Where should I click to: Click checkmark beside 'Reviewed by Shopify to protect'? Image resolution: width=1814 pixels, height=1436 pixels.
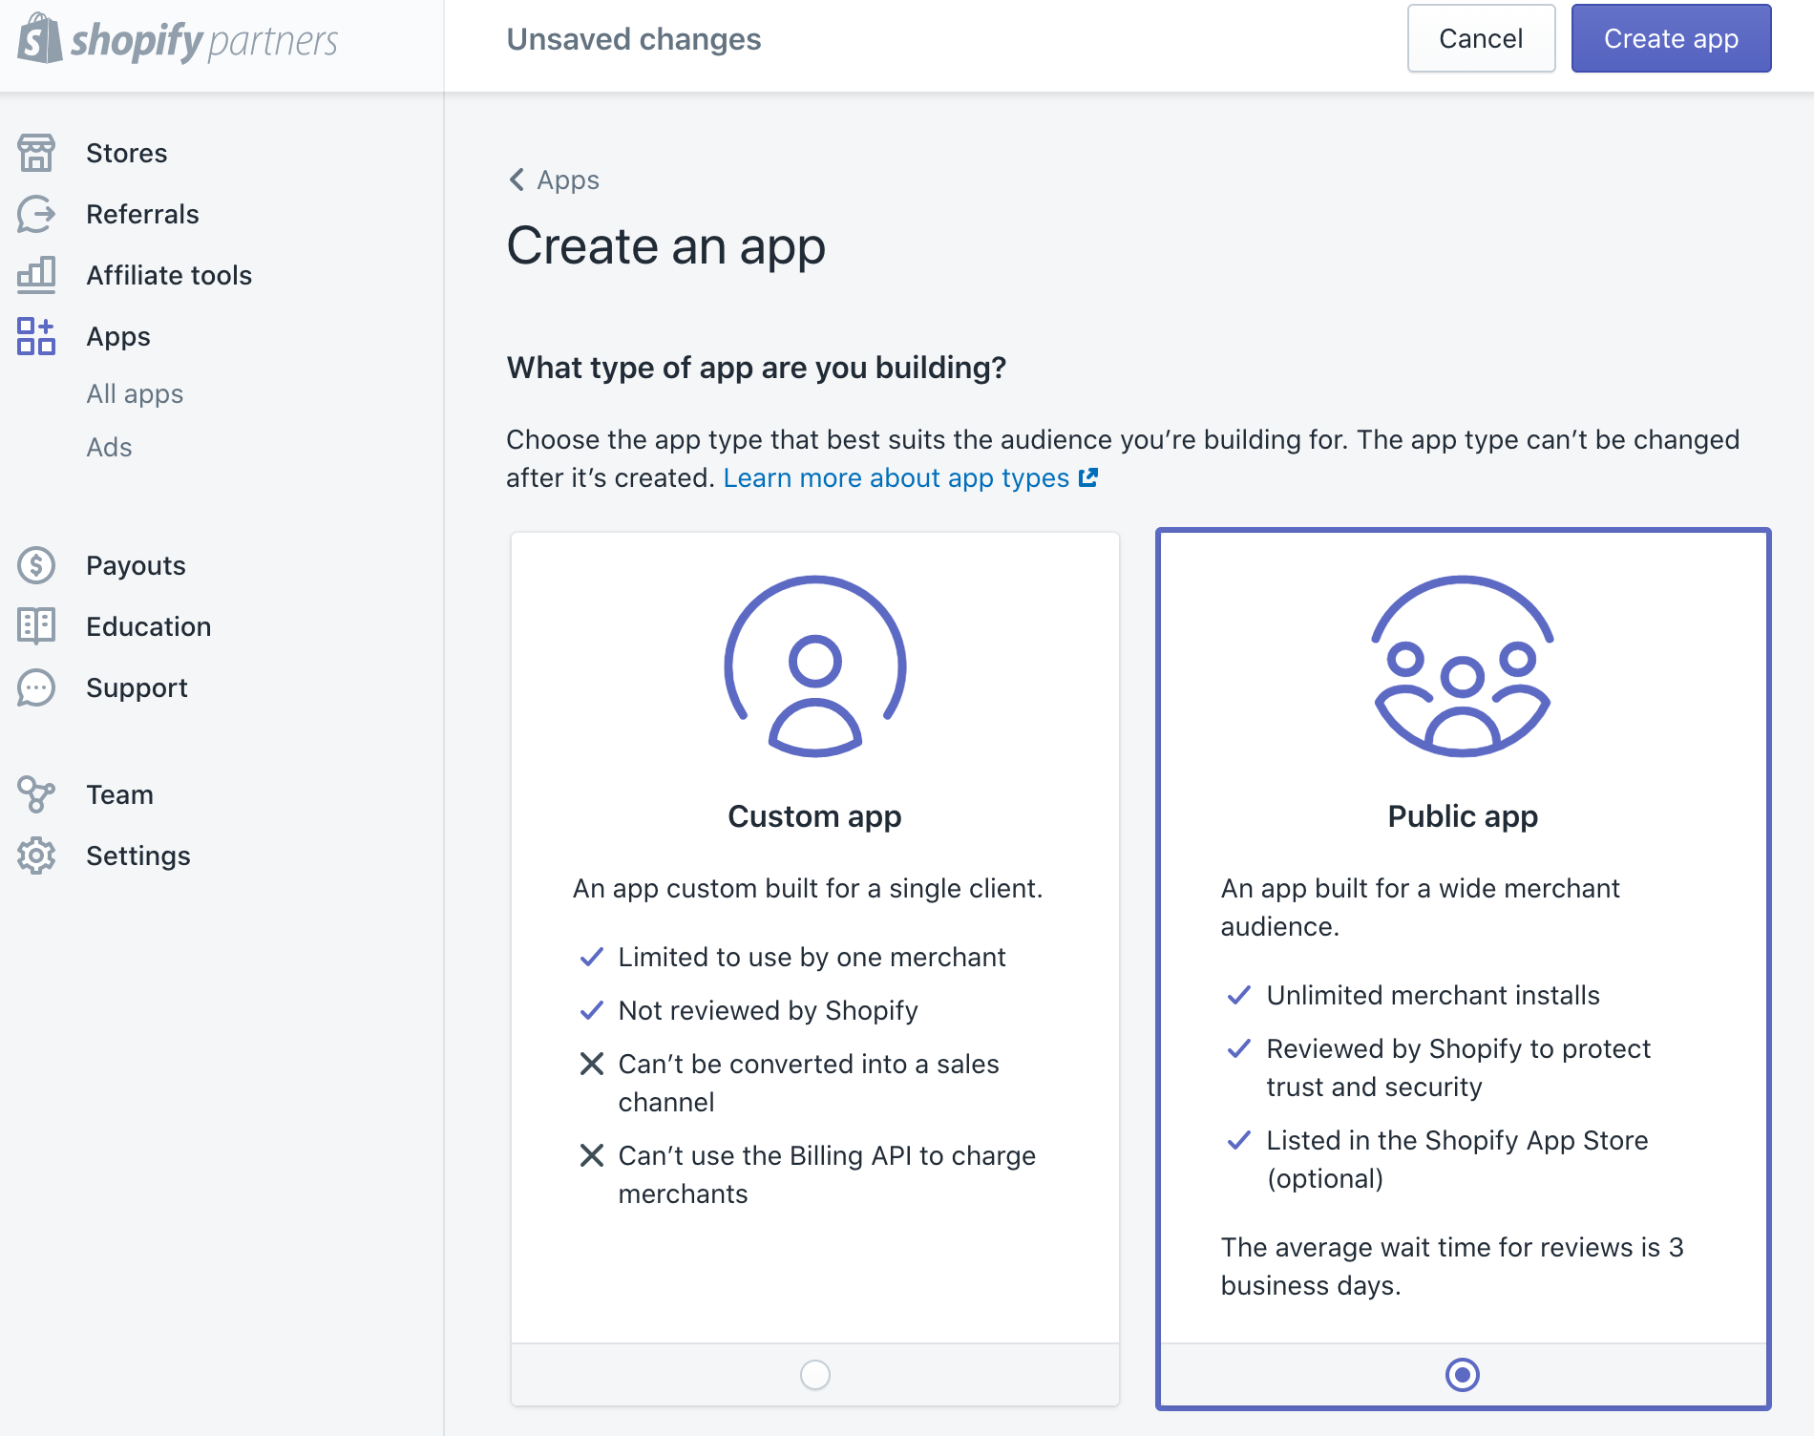pyautogui.click(x=1239, y=1048)
